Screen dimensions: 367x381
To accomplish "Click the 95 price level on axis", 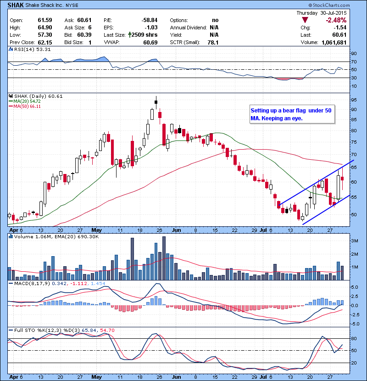I will (354, 100).
